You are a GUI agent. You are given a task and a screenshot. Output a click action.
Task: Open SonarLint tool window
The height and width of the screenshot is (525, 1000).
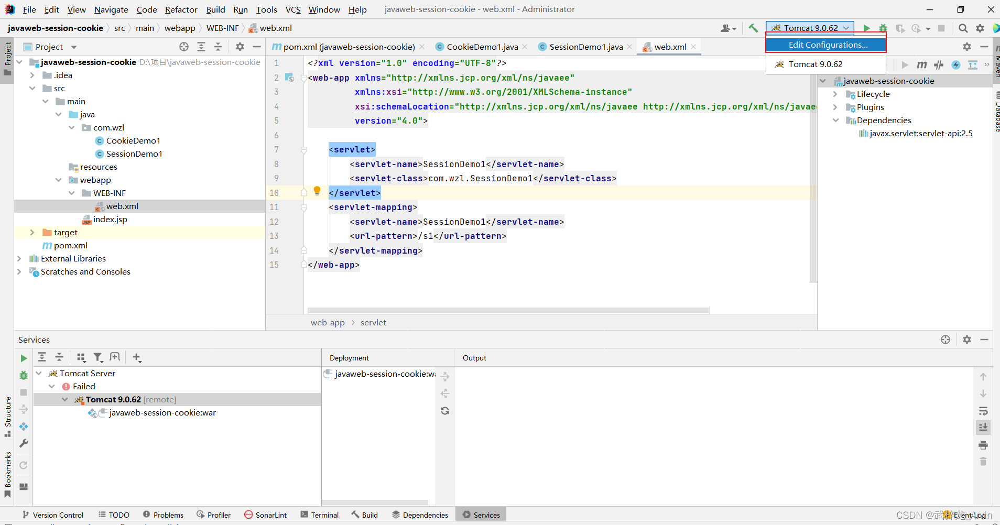[266, 515]
